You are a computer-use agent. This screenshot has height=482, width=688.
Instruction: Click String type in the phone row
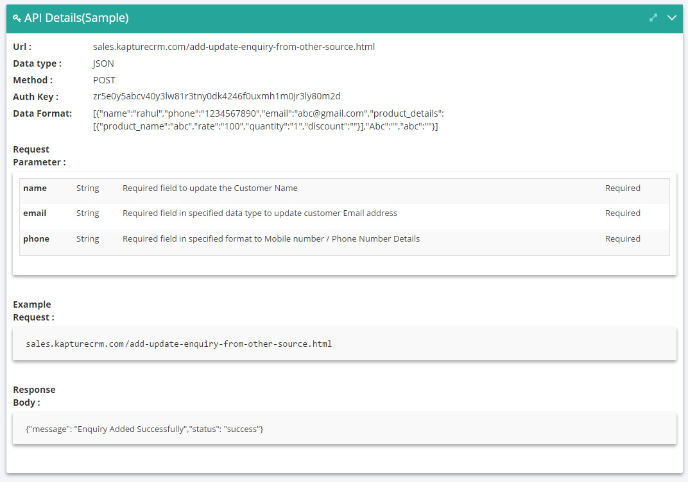click(x=88, y=239)
